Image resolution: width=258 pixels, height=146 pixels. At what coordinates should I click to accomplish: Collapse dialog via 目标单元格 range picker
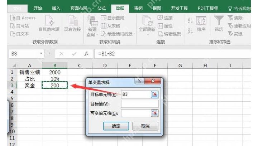click(x=154, y=94)
